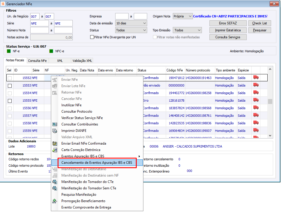Click the grid's vertical scrollbar thumb
Image resolution: width=281 pixels, height=212 pixels.
pyautogui.click(x=270, y=101)
